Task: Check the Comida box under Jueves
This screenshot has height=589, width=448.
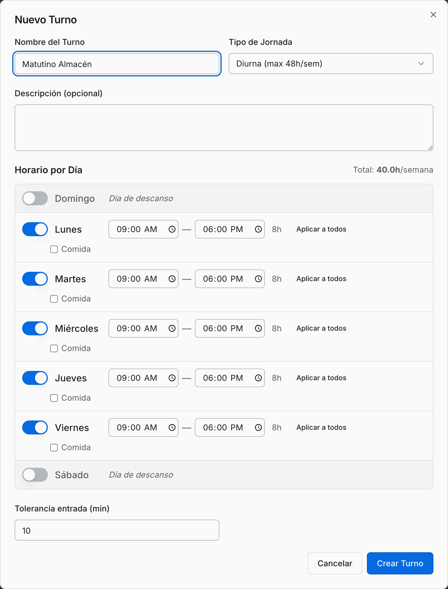Action: point(54,398)
